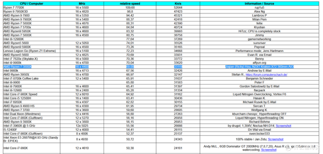This screenshot has height=154, width=323.
Task: Select the AMD Ryzen 3950X cell
Action: click(x=31, y=74)
